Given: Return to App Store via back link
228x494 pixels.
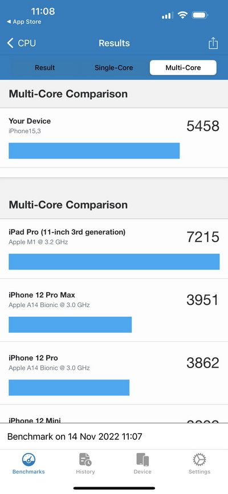Looking at the screenshot, I should tap(24, 22).
